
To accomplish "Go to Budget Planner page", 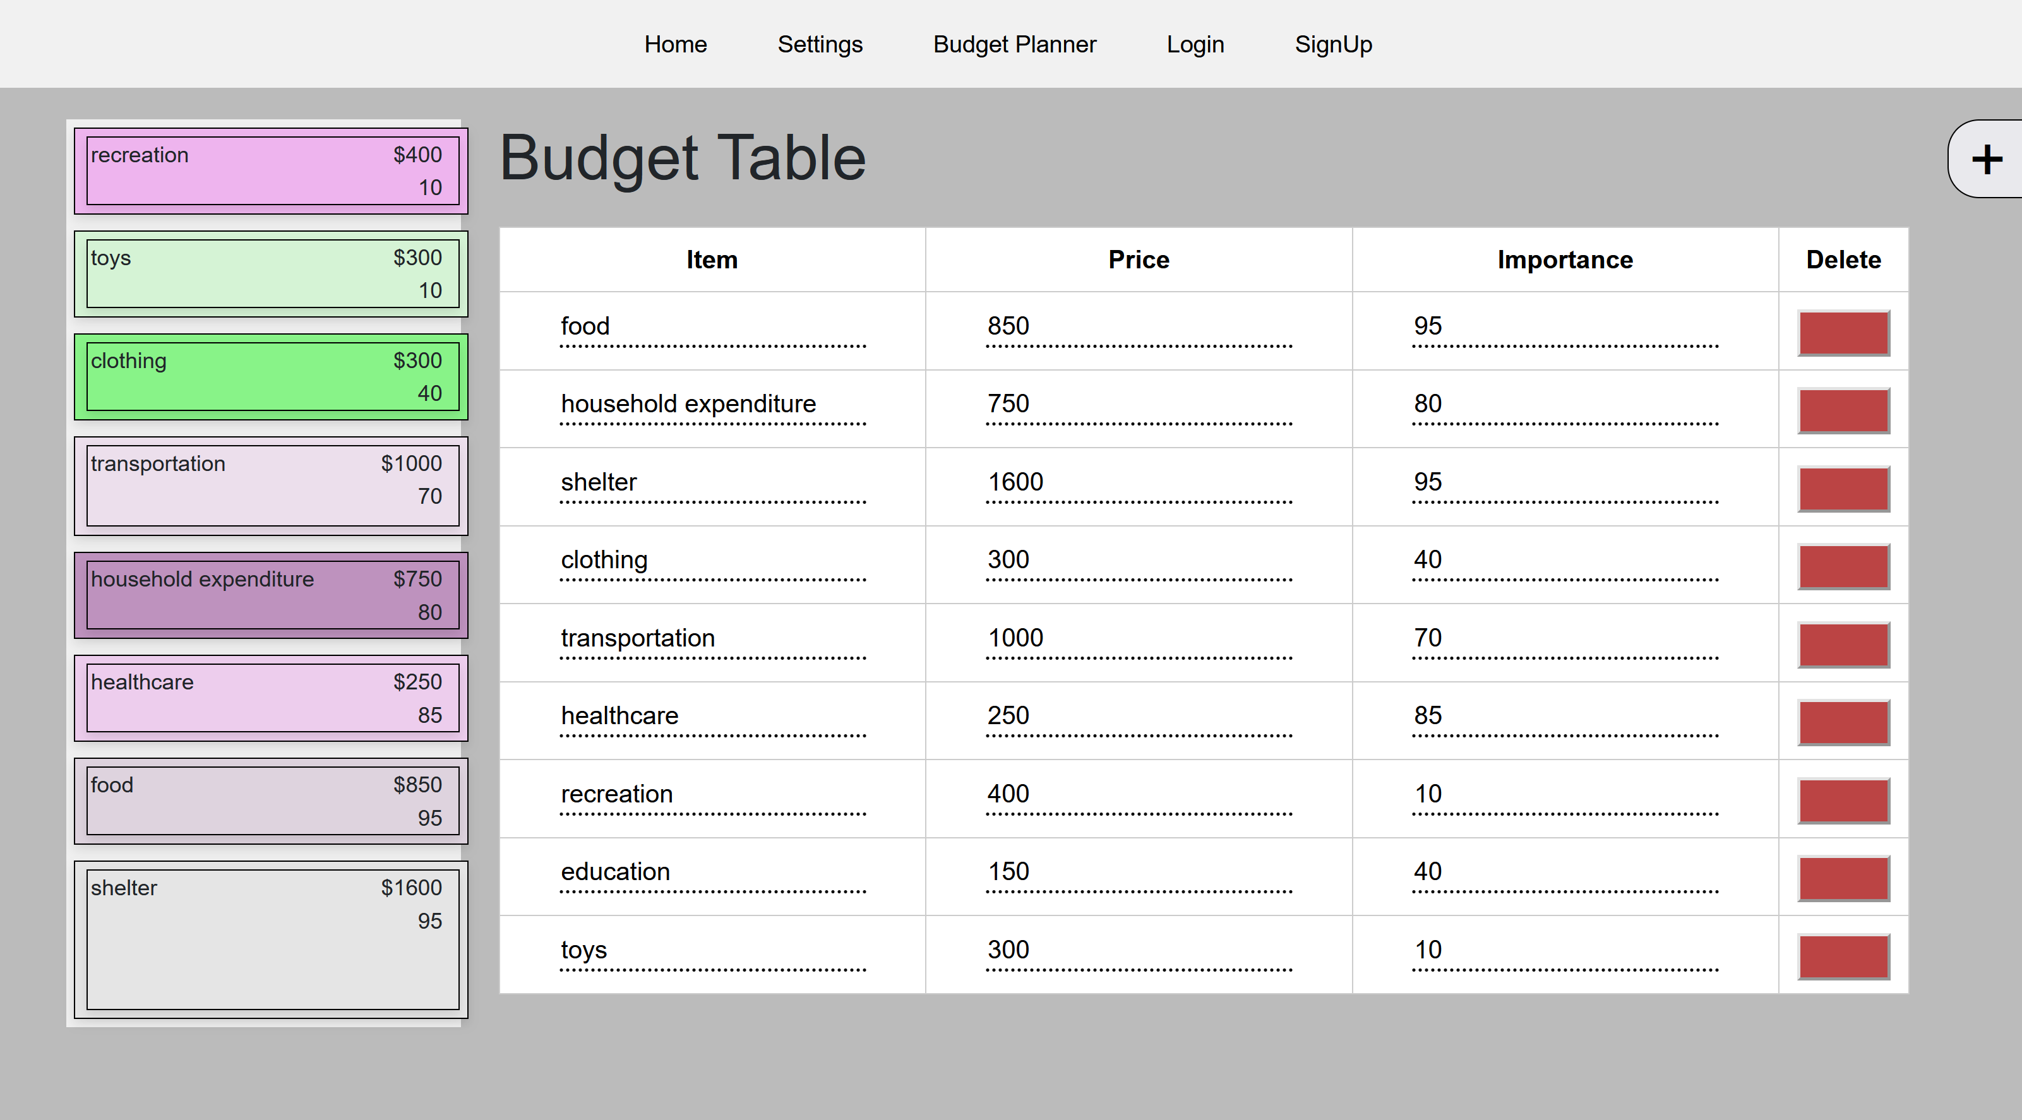I will pos(1014,44).
